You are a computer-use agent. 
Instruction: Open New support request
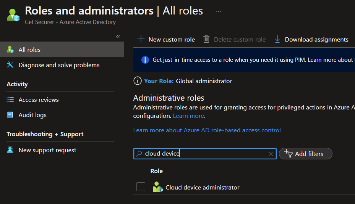coord(47,150)
